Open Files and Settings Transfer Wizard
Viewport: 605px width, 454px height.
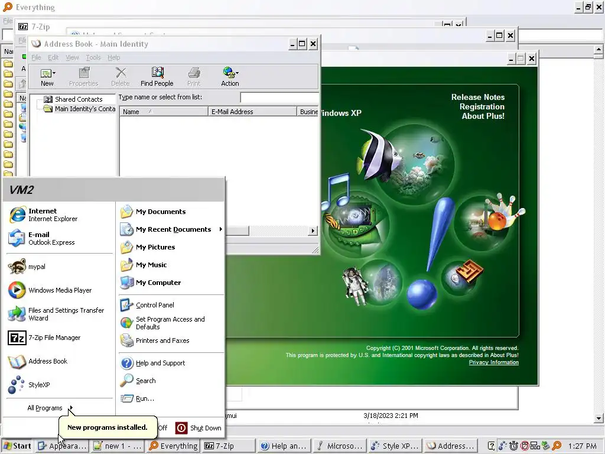[60, 314]
